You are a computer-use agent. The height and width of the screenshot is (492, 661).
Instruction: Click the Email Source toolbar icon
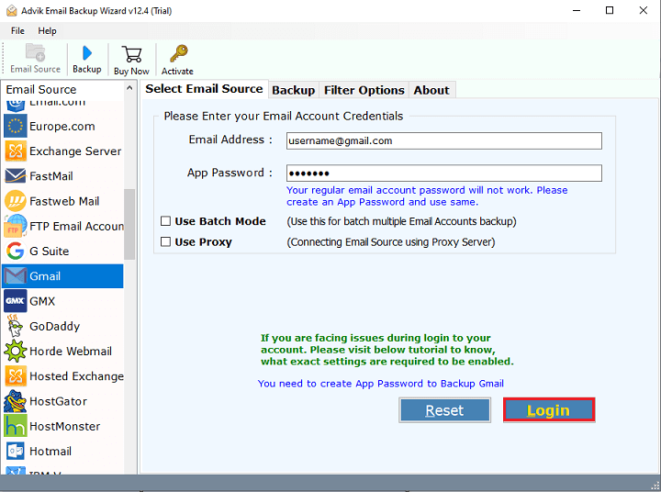coord(35,53)
